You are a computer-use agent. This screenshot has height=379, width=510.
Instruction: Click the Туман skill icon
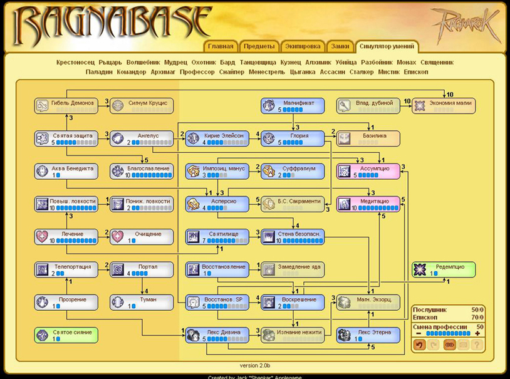click(x=118, y=303)
